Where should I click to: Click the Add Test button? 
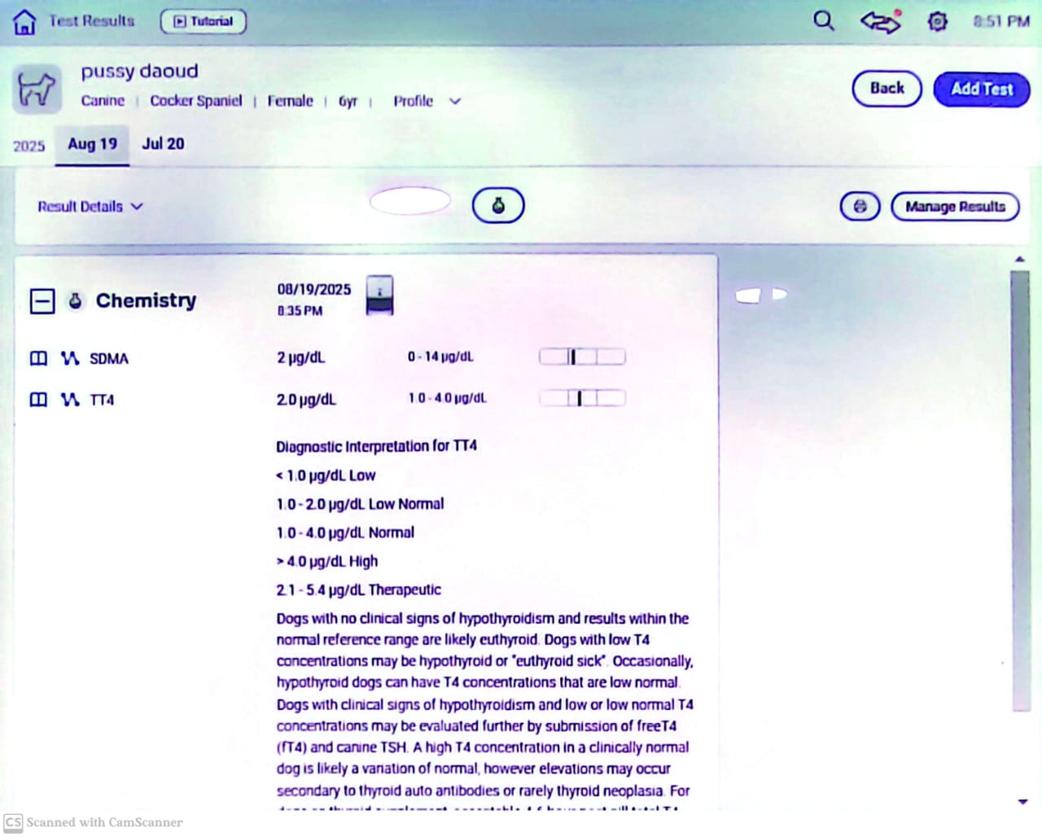tap(981, 89)
